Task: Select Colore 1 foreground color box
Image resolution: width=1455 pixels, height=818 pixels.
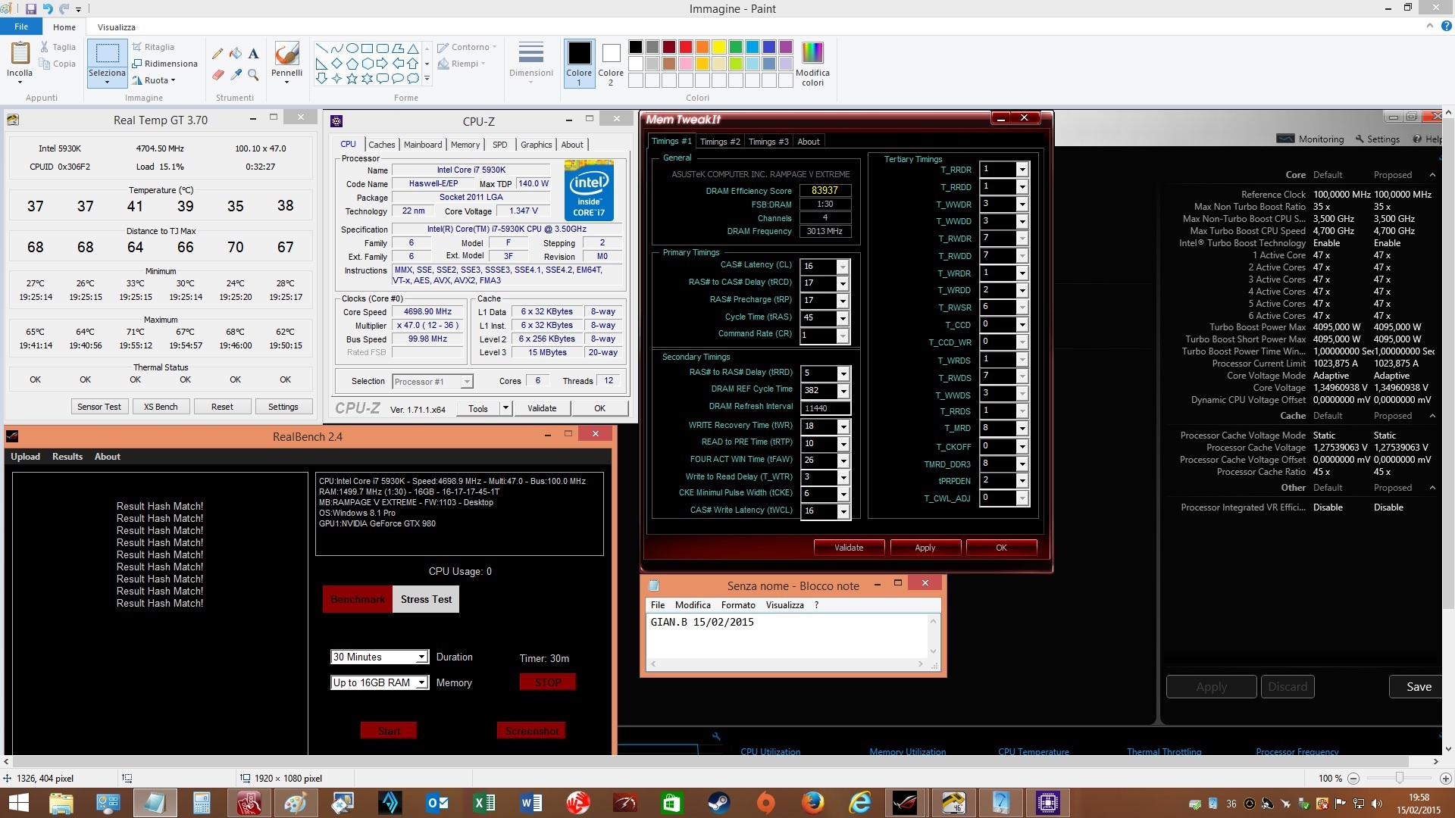Action: [x=579, y=63]
